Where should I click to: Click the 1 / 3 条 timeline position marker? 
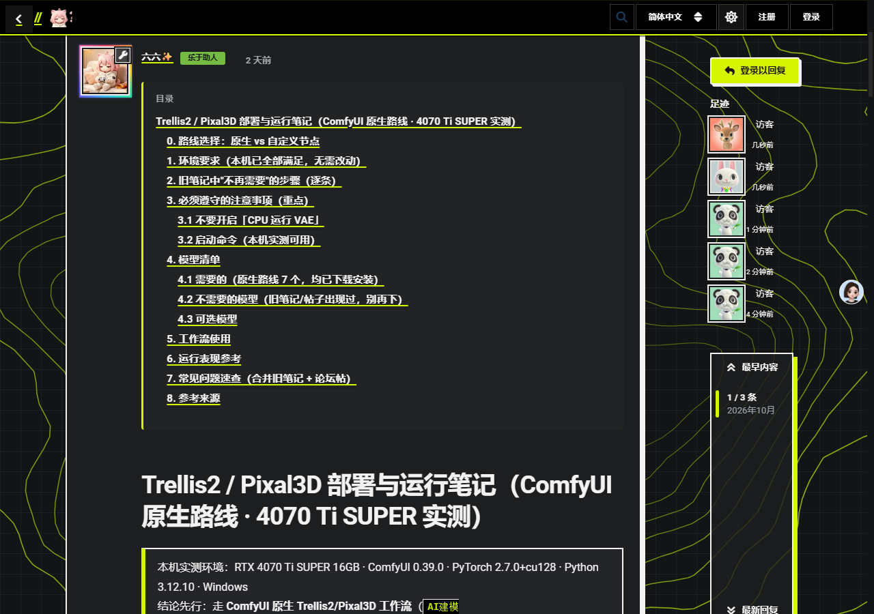click(x=742, y=397)
